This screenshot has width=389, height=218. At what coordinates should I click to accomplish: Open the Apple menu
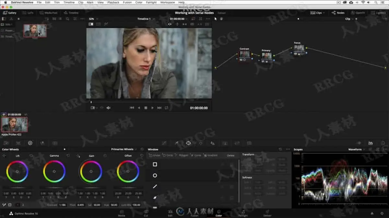tap(5, 2)
